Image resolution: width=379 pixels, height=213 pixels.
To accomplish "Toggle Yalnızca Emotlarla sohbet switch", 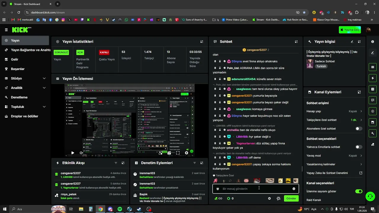I will pos(359,147).
